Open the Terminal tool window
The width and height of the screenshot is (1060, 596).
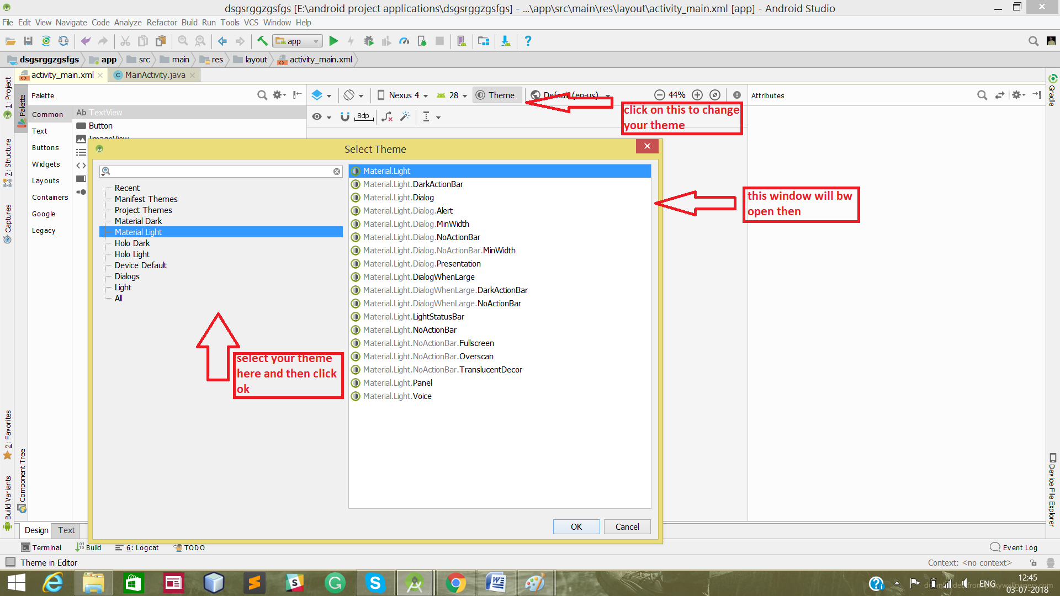[41, 547]
